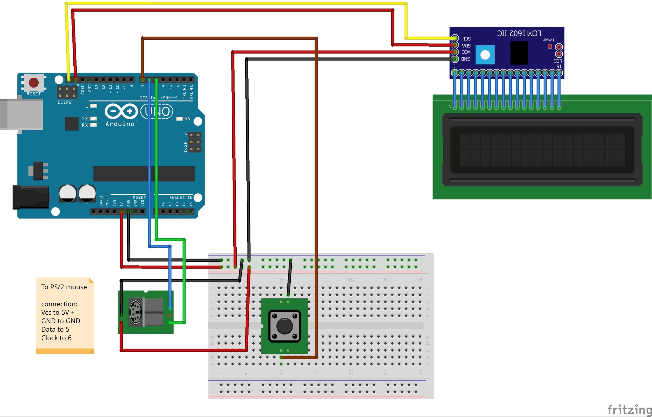Click the Arduino UNO infinity logo
The height and width of the screenshot is (417, 652).
click(121, 111)
